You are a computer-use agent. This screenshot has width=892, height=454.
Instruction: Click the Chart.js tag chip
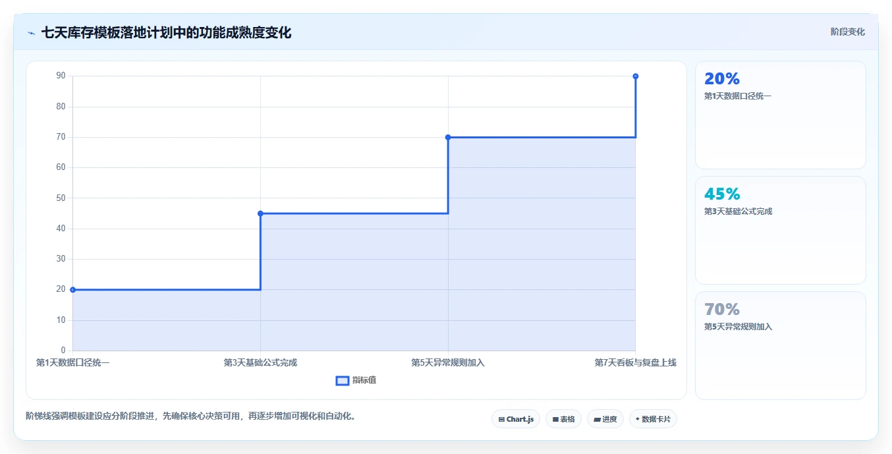pos(516,419)
